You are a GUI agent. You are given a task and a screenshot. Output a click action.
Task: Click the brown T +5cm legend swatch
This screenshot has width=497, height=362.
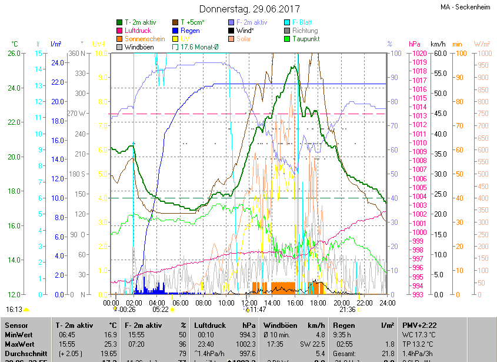point(175,22)
